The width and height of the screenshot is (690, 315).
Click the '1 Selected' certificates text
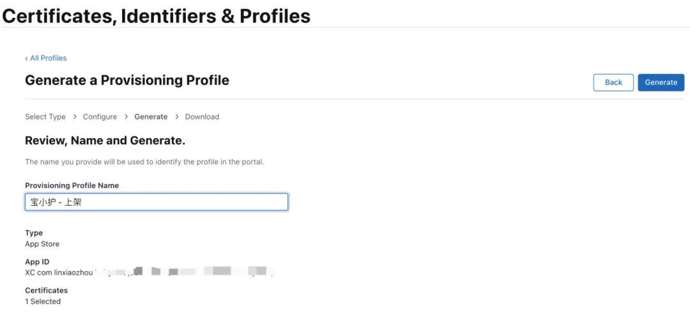(43, 302)
